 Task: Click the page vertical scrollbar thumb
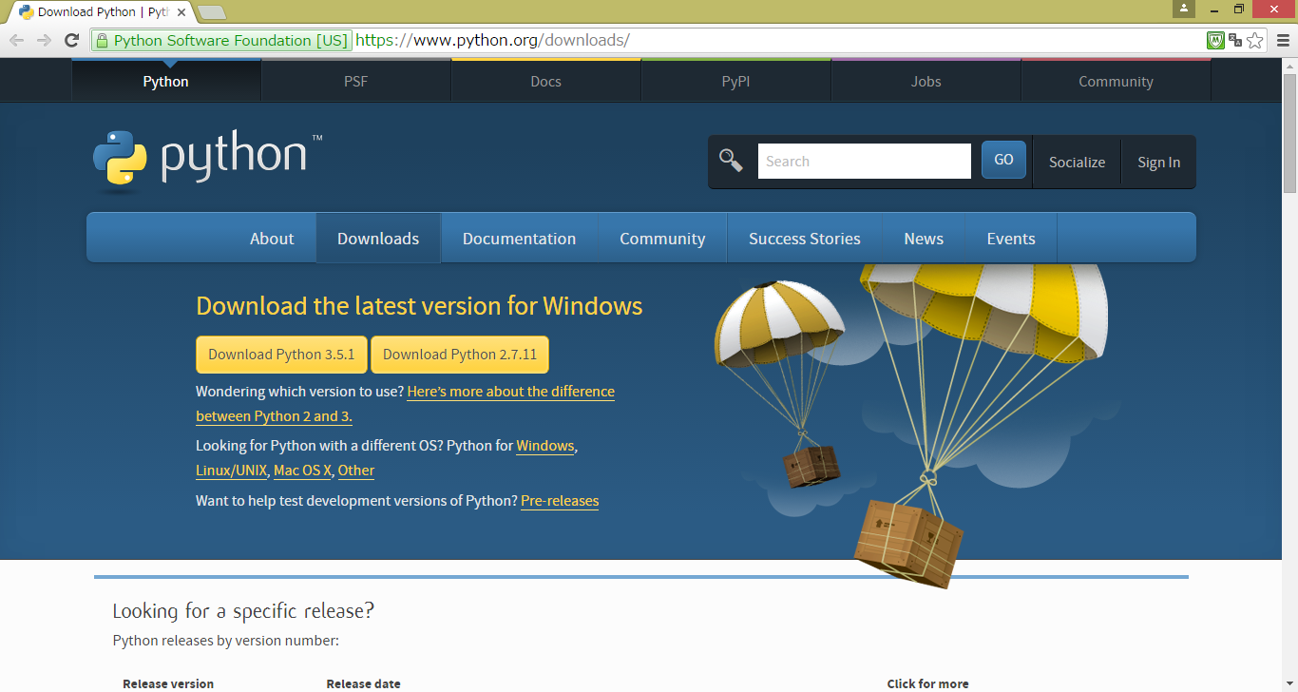(1289, 133)
